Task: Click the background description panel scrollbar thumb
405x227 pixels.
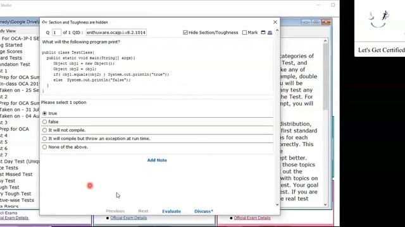Action: click(325, 76)
